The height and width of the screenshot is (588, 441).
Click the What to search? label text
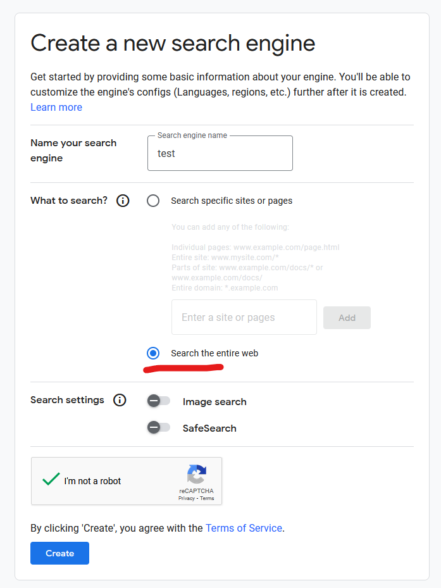[69, 201]
